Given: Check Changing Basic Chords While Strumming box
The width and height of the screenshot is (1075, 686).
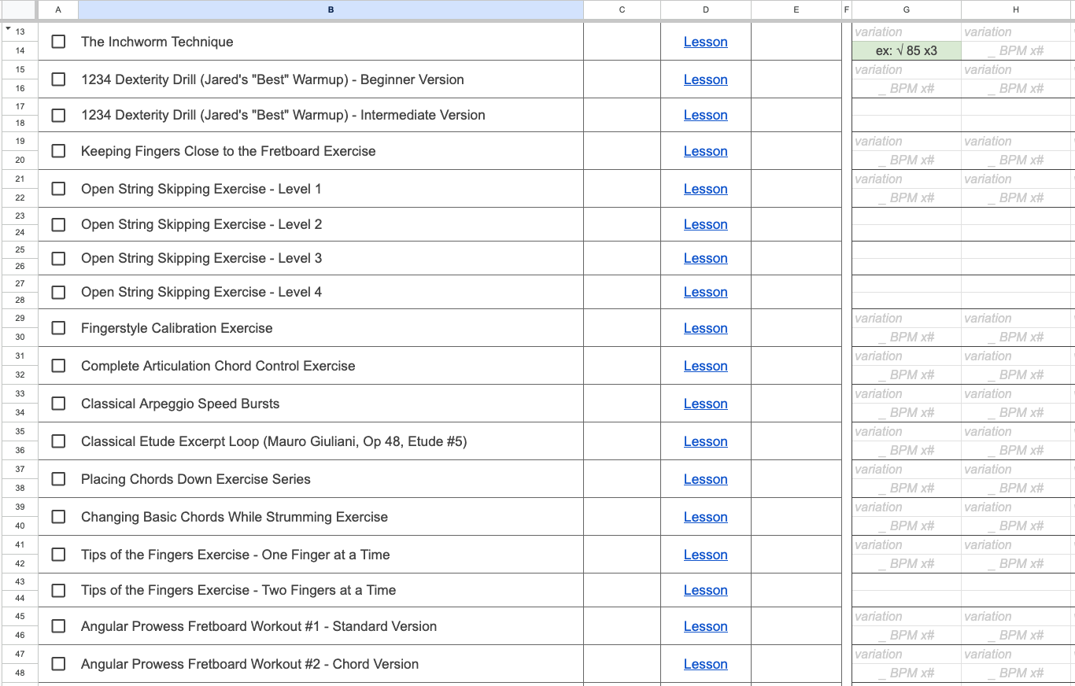Looking at the screenshot, I should click(x=58, y=517).
